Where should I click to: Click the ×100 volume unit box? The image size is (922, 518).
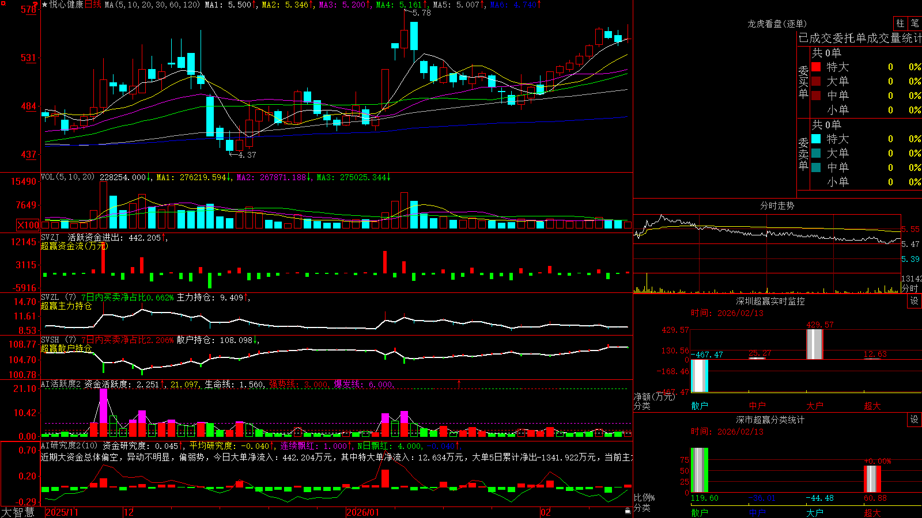point(28,225)
